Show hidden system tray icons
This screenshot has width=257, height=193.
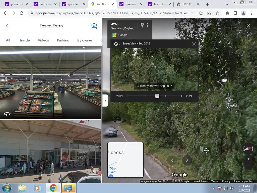213,188
